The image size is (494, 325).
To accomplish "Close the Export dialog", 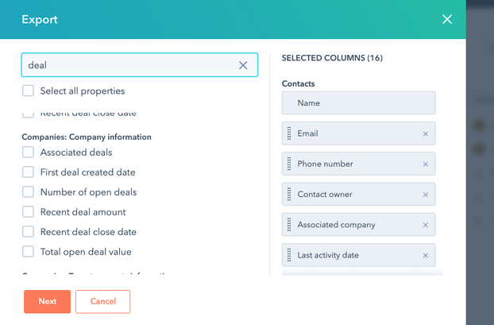I will [x=446, y=19].
